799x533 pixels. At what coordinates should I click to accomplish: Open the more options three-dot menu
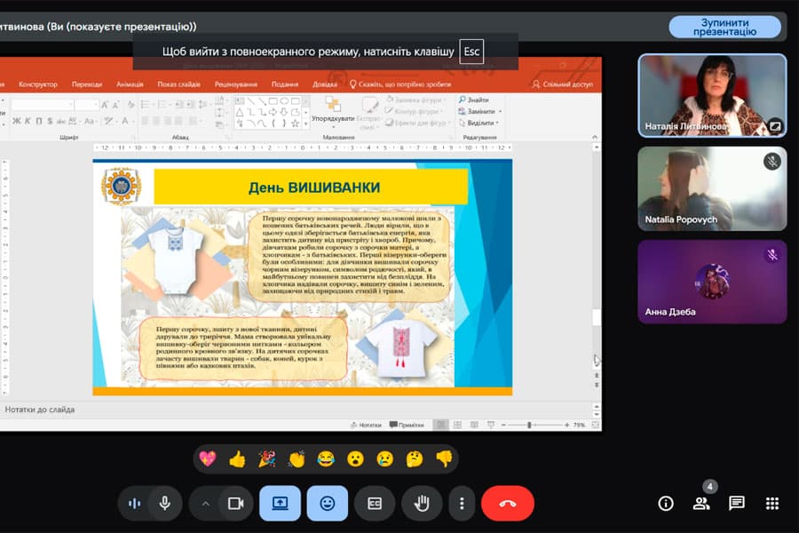(x=462, y=504)
